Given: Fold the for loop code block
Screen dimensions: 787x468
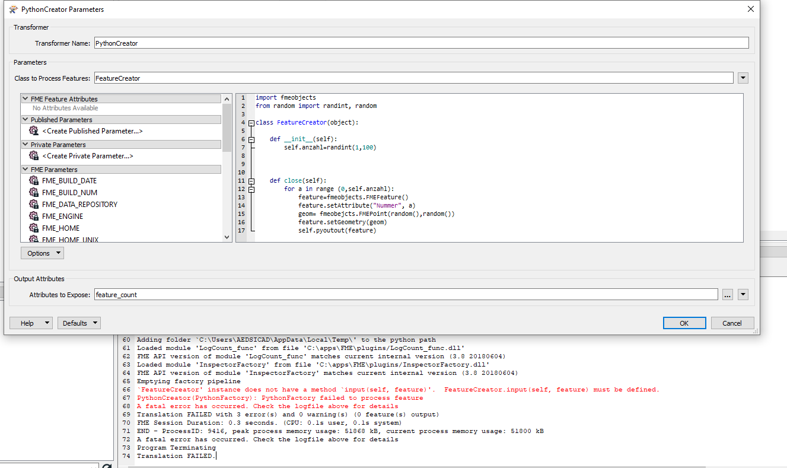Looking at the screenshot, I should [x=251, y=189].
